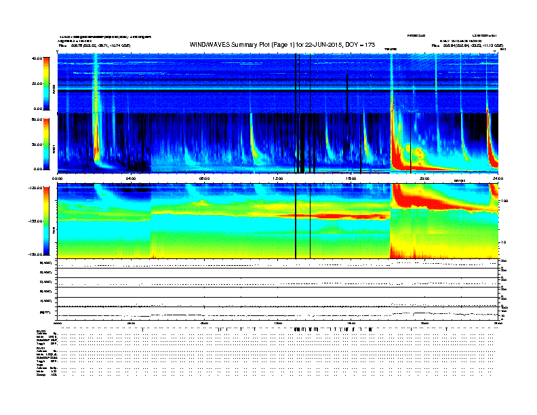This screenshot has height=415, width=537.
Task: Click the 20.00 label on RAD2 scale
Action: [x=37, y=83]
